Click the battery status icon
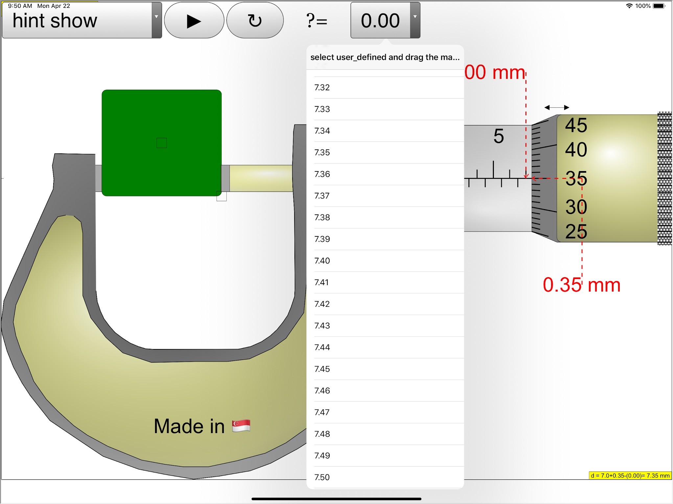 pos(659,6)
